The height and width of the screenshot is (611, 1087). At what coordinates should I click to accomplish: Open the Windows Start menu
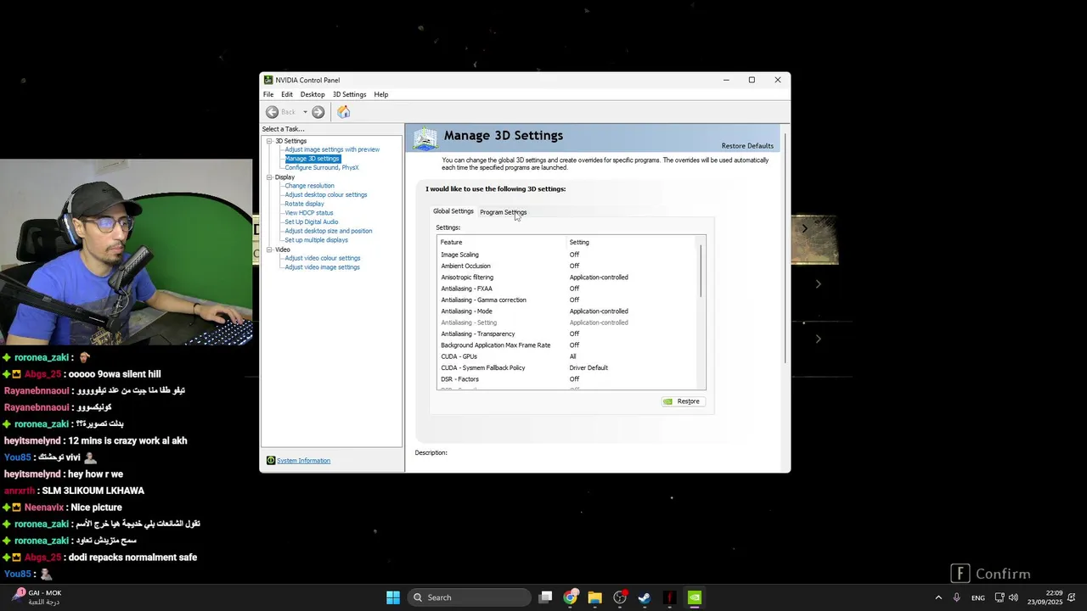click(393, 597)
